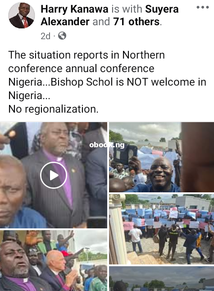Open Harry Kanawa's profile picture

pos(22,15)
